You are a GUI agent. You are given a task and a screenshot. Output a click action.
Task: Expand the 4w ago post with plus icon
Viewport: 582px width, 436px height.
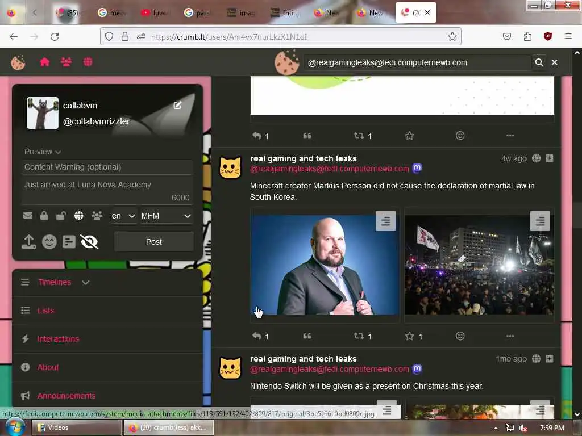tap(550, 158)
